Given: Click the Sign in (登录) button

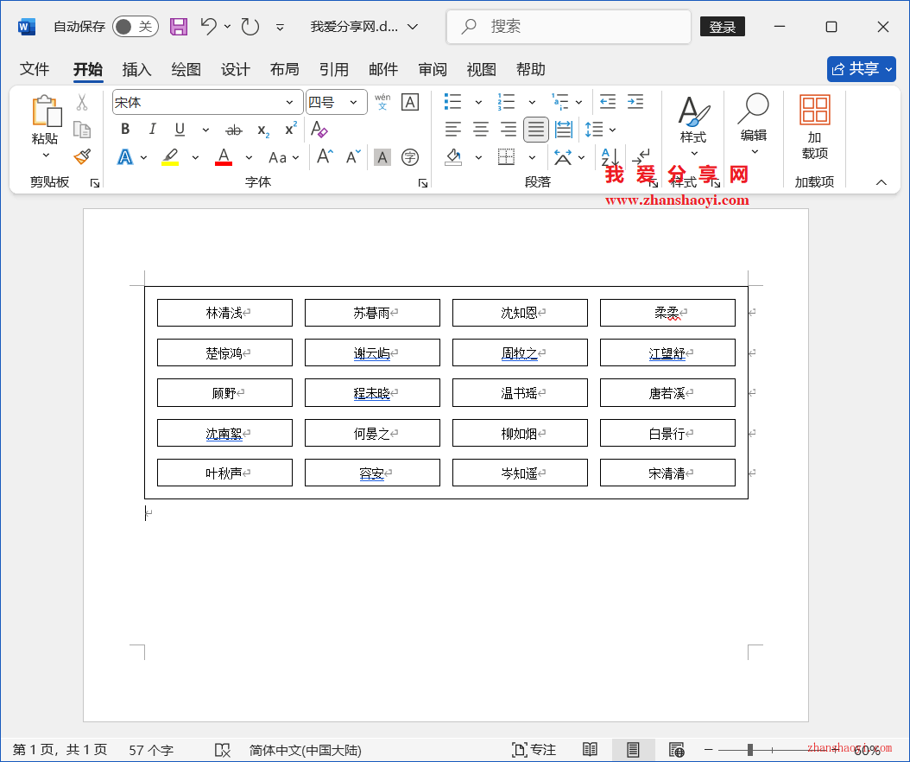Looking at the screenshot, I should coord(723,27).
